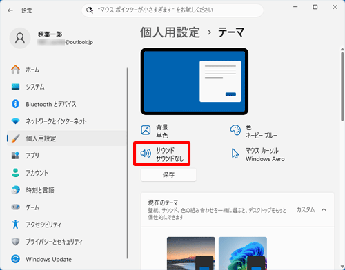Click the content vertical scrollbar
345x270 pixels.
coord(342,87)
